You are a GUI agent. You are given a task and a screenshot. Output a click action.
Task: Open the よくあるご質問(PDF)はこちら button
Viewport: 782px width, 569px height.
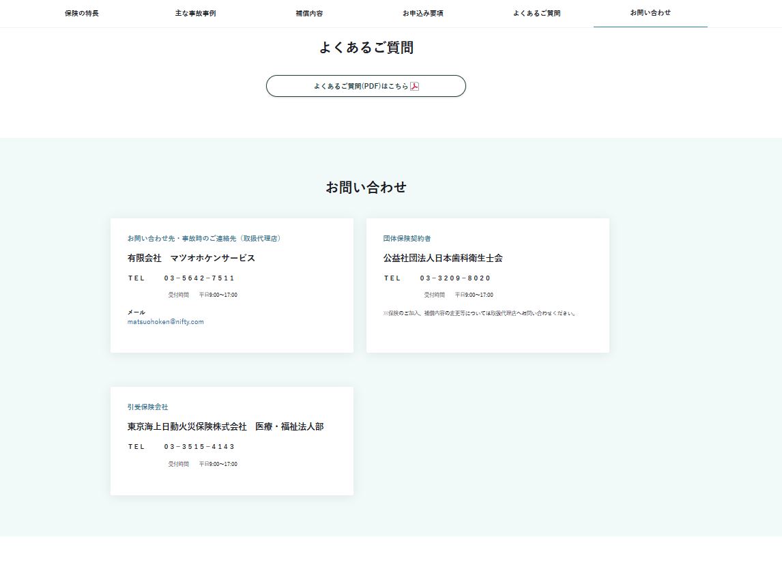tap(365, 87)
